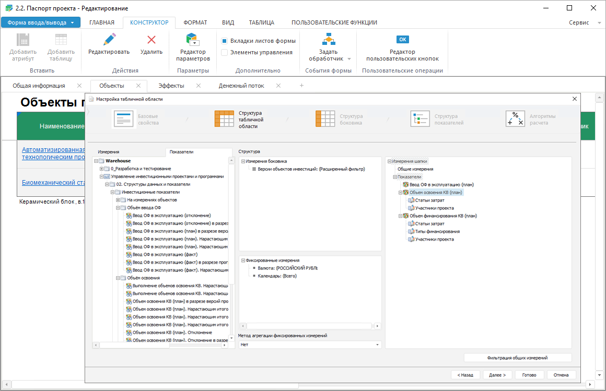Add a new sheet tab with plus
The width and height of the screenshot is (606, 391).
click(302, 86)
